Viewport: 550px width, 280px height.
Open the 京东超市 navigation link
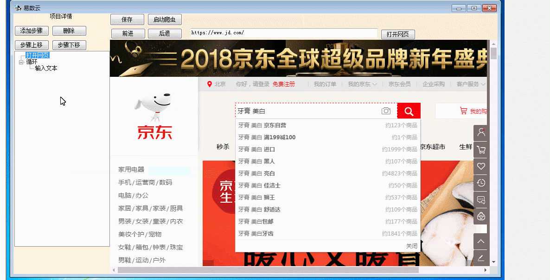coord(433,147)
